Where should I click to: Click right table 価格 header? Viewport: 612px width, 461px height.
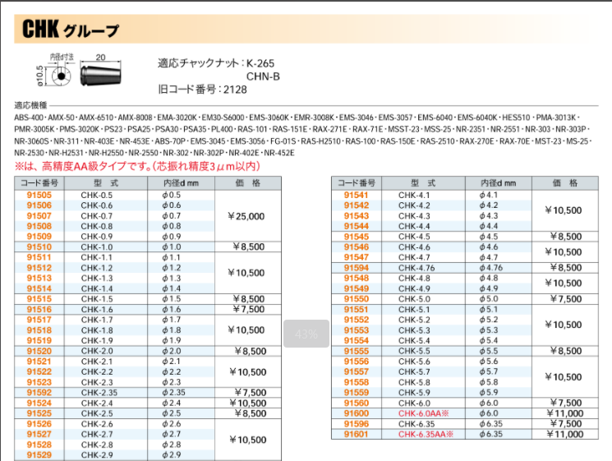[x=565, y=183]
